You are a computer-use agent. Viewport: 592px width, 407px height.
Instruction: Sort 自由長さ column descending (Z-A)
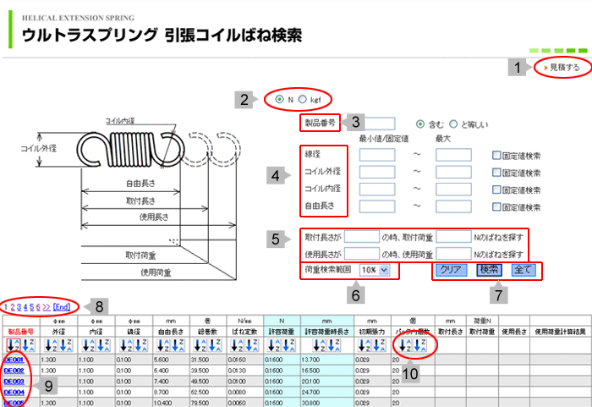click(x=178, y=345)
